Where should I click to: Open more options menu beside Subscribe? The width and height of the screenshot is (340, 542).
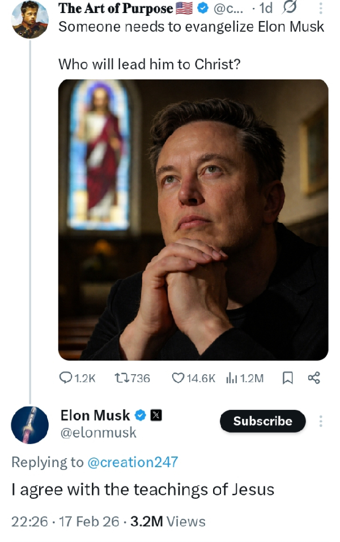(x=321, y=421)
